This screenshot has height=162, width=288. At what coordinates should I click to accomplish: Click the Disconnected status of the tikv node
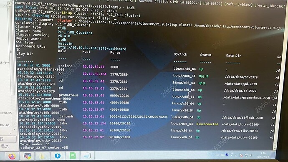pos(207,124)
